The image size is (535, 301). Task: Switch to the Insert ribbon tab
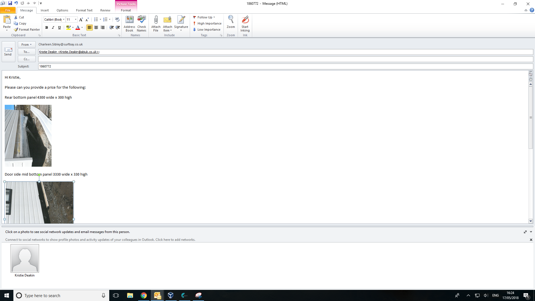[x=45, y=10]
